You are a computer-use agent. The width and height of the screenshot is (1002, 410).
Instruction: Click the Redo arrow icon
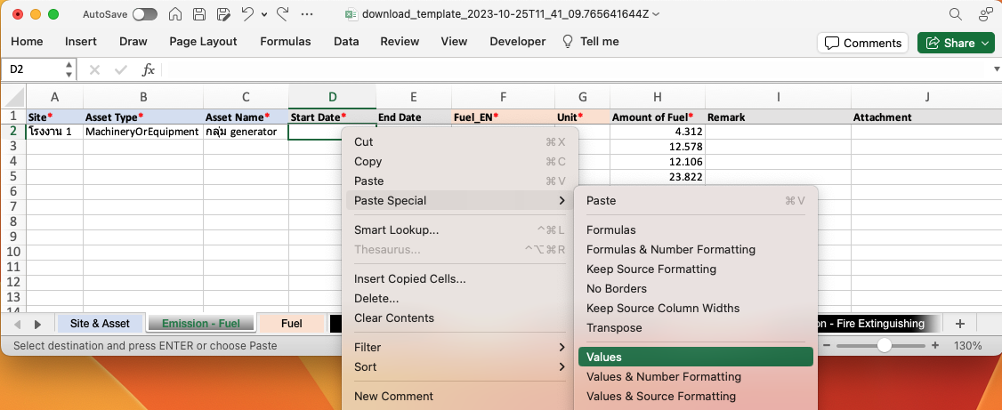click(x=282, y=14)
